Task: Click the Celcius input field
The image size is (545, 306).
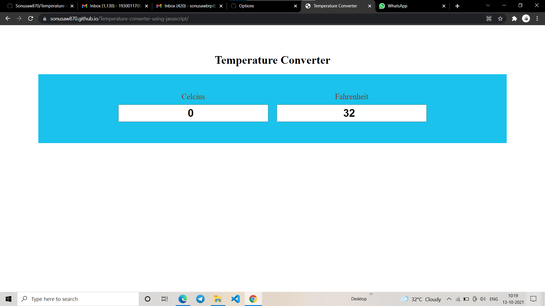Action: pyautogui.click(x=193, y=113)
